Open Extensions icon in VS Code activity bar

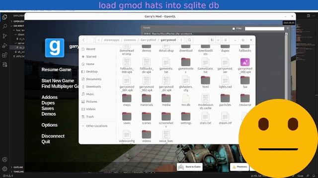pos(4,55)
